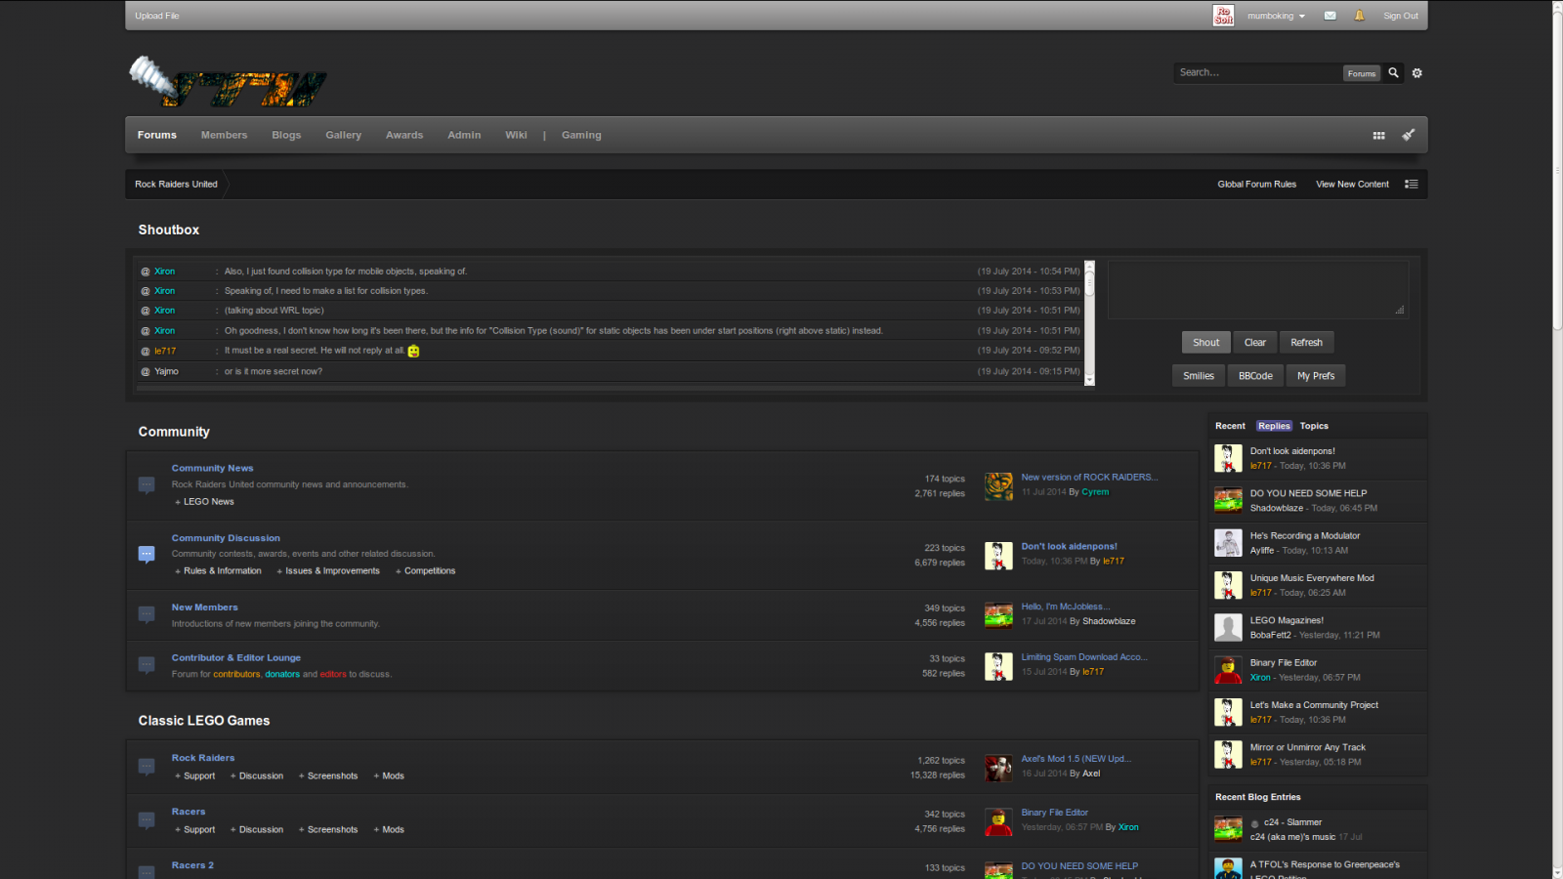Click the Shout button
Screen dimensions: 1563x879
click(1205, 343)
